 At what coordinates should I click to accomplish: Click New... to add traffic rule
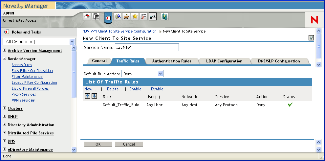tap(90, 89)
